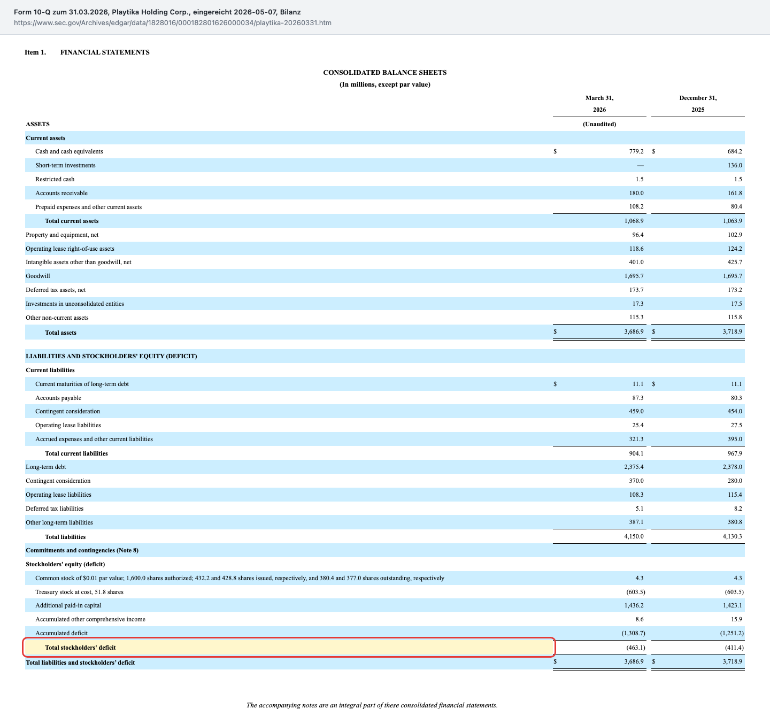Image resolution: width=770 pixels, height=724 pixels.
Task: Click short-term investments value 136.0
Action: [x=735, y=165]
